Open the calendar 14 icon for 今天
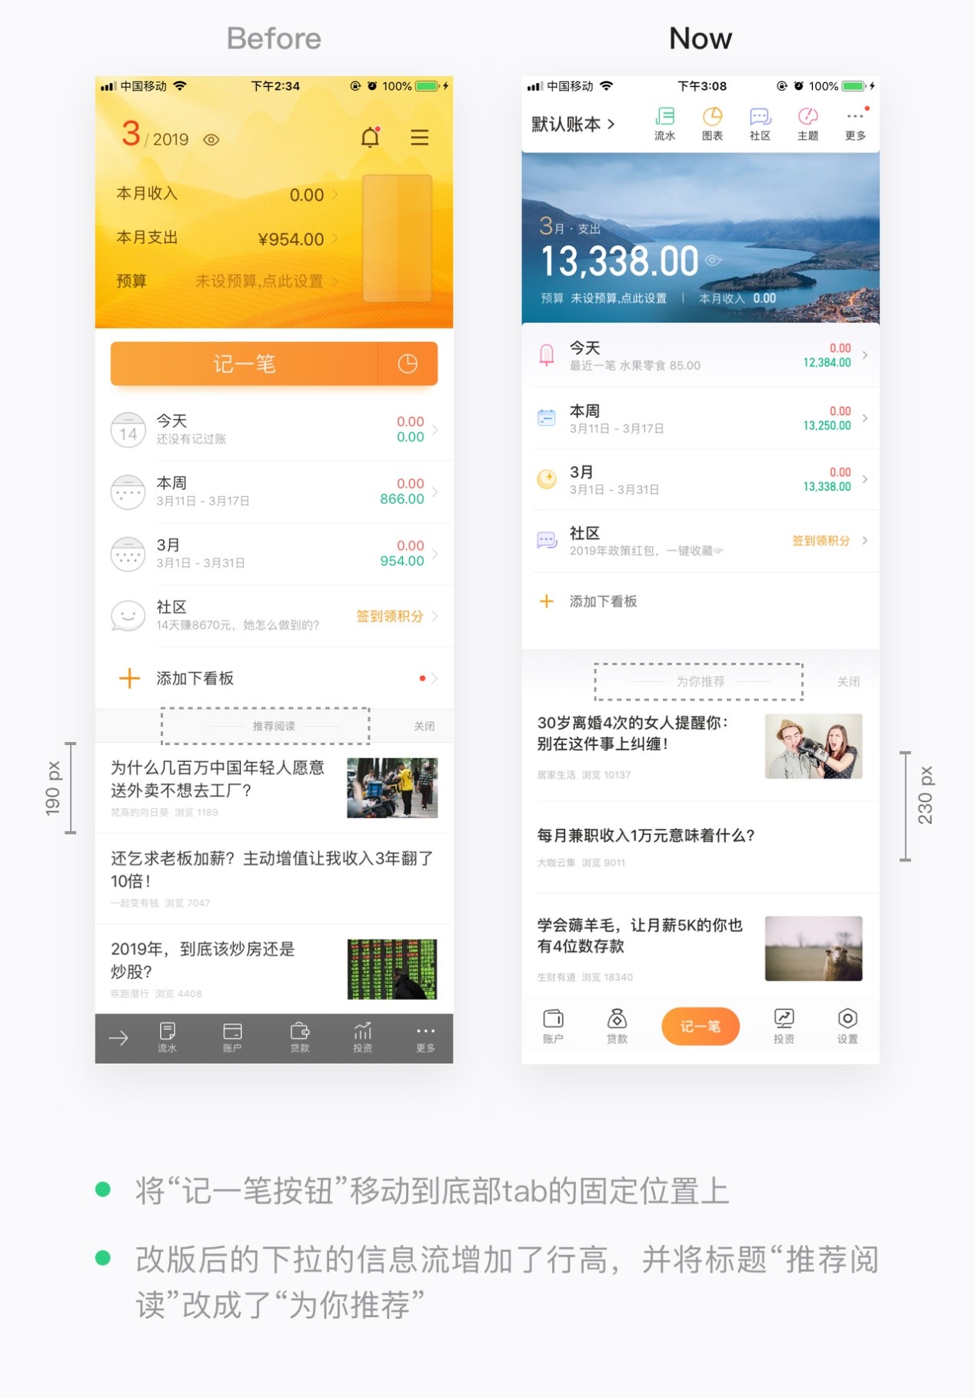The height and width of the screenshot is (1398, 975). point(128,430)
